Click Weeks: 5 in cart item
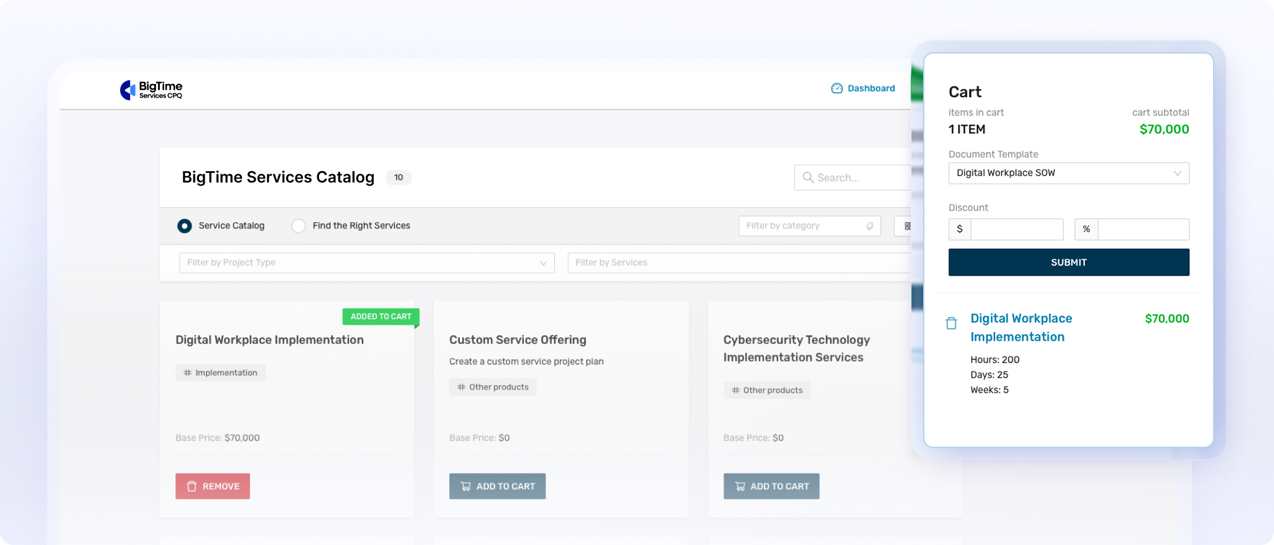The image size is (1274, 545). 990,390
